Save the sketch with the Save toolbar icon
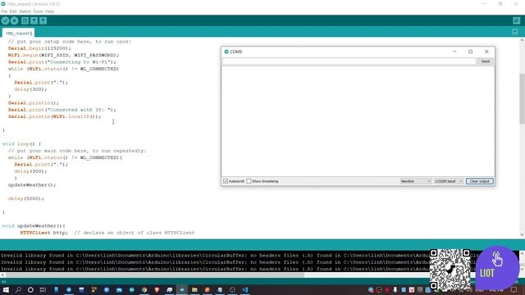Screen dimensions: 525x295 point(43,20)
